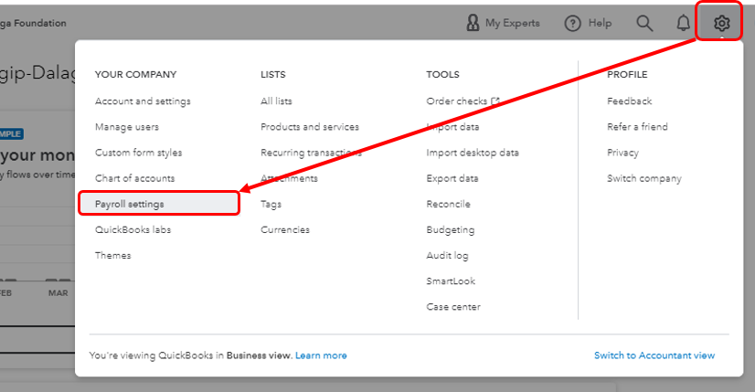Open Budgeting tool
Screen dimensions: 755x392
(451, 230)
